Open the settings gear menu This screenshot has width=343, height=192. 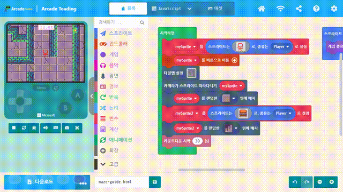pos(334,9)
